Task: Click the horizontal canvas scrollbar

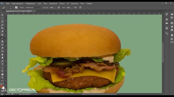Action: click(99, 94)
